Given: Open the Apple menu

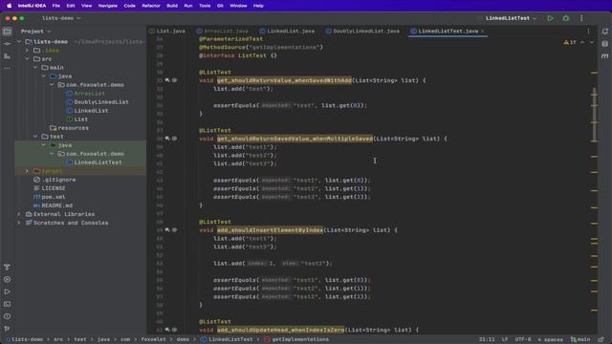Looking at the screenshot, I should (x=9, y=6).
